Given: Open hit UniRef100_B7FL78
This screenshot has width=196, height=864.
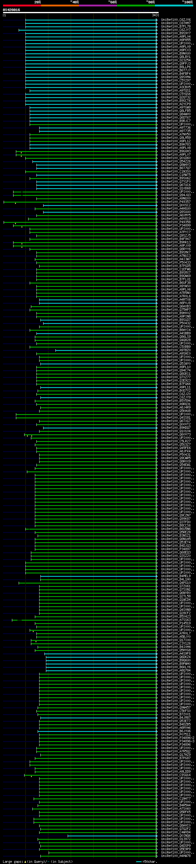Looking at the screenshot, I should 175,26.
